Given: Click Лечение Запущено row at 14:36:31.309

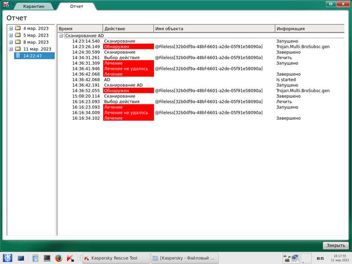Looking at the screenshot, I should tap(201, 63).
